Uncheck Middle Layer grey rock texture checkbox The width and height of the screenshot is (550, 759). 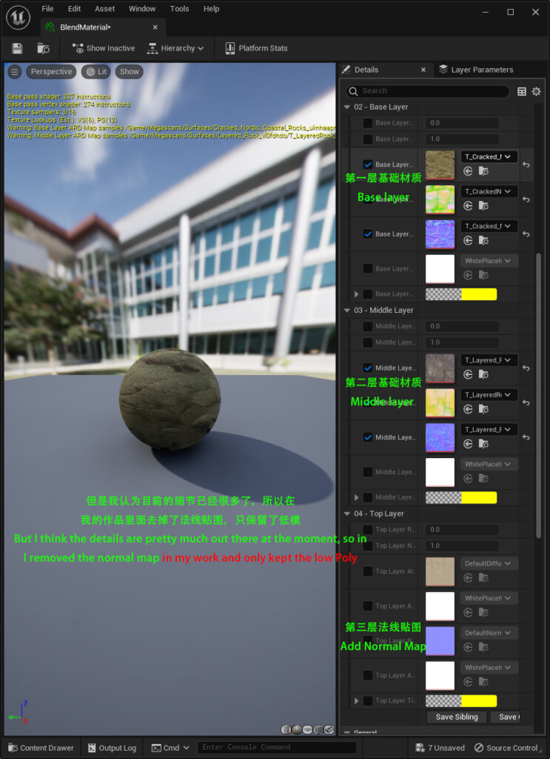tap(368, 368)
